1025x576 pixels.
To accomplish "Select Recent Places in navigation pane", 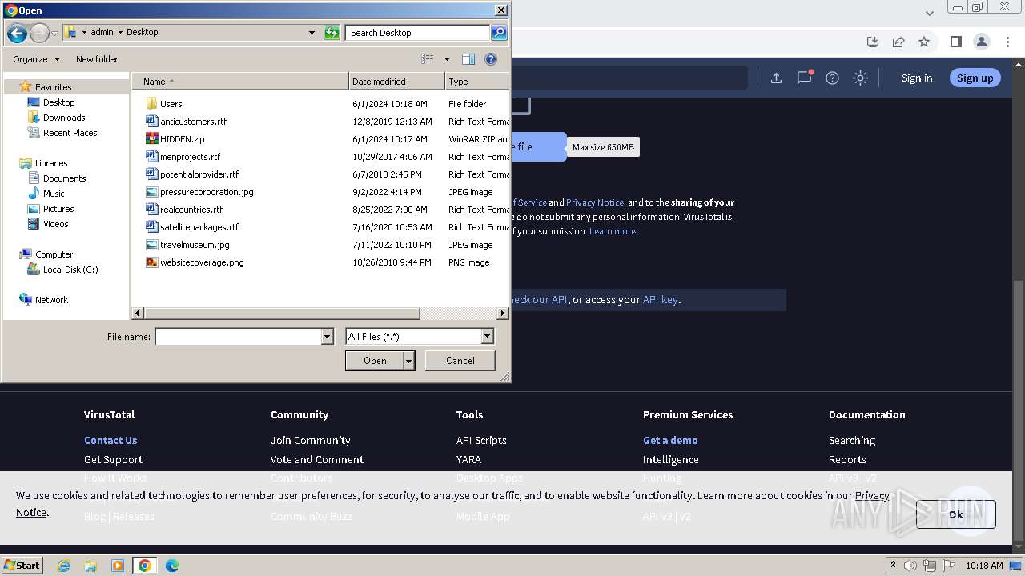I will click(x=70, y=133).
